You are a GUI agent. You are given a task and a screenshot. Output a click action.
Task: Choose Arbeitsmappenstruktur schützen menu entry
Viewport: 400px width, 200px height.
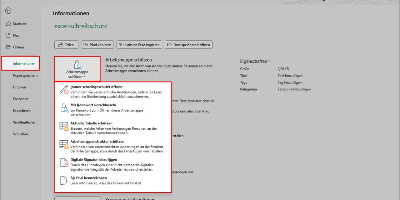pyautogui.click(x=113, y=146)
